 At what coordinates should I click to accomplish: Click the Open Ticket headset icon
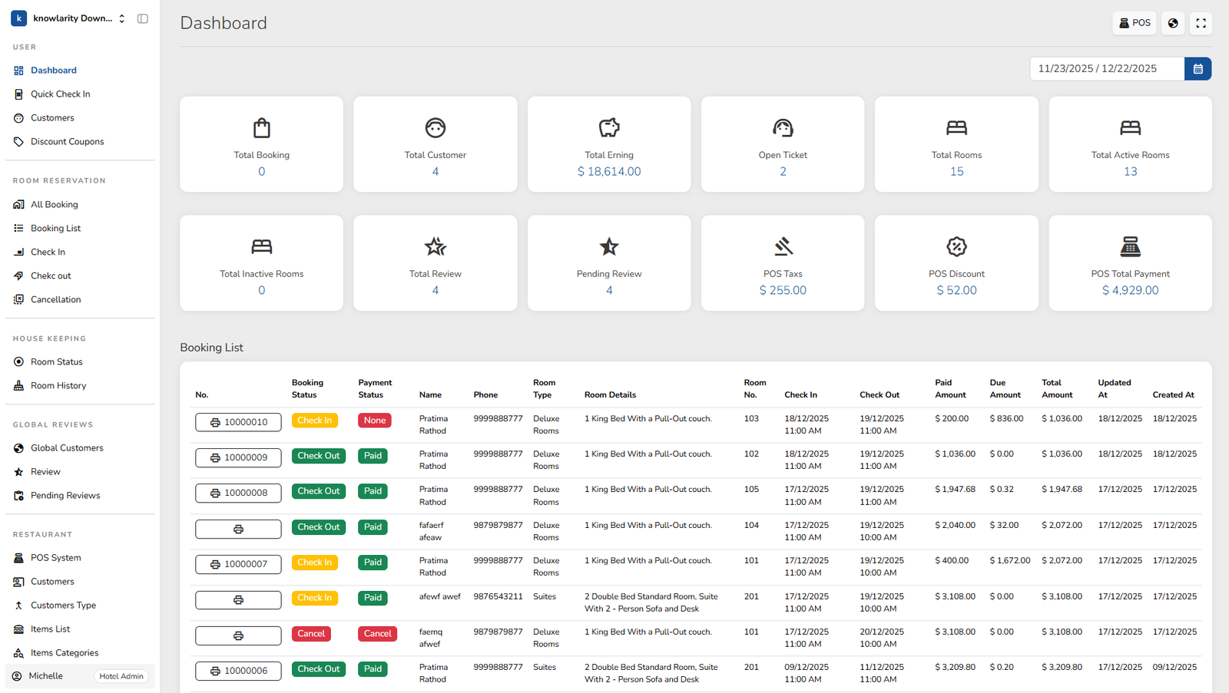pos(783,127)
